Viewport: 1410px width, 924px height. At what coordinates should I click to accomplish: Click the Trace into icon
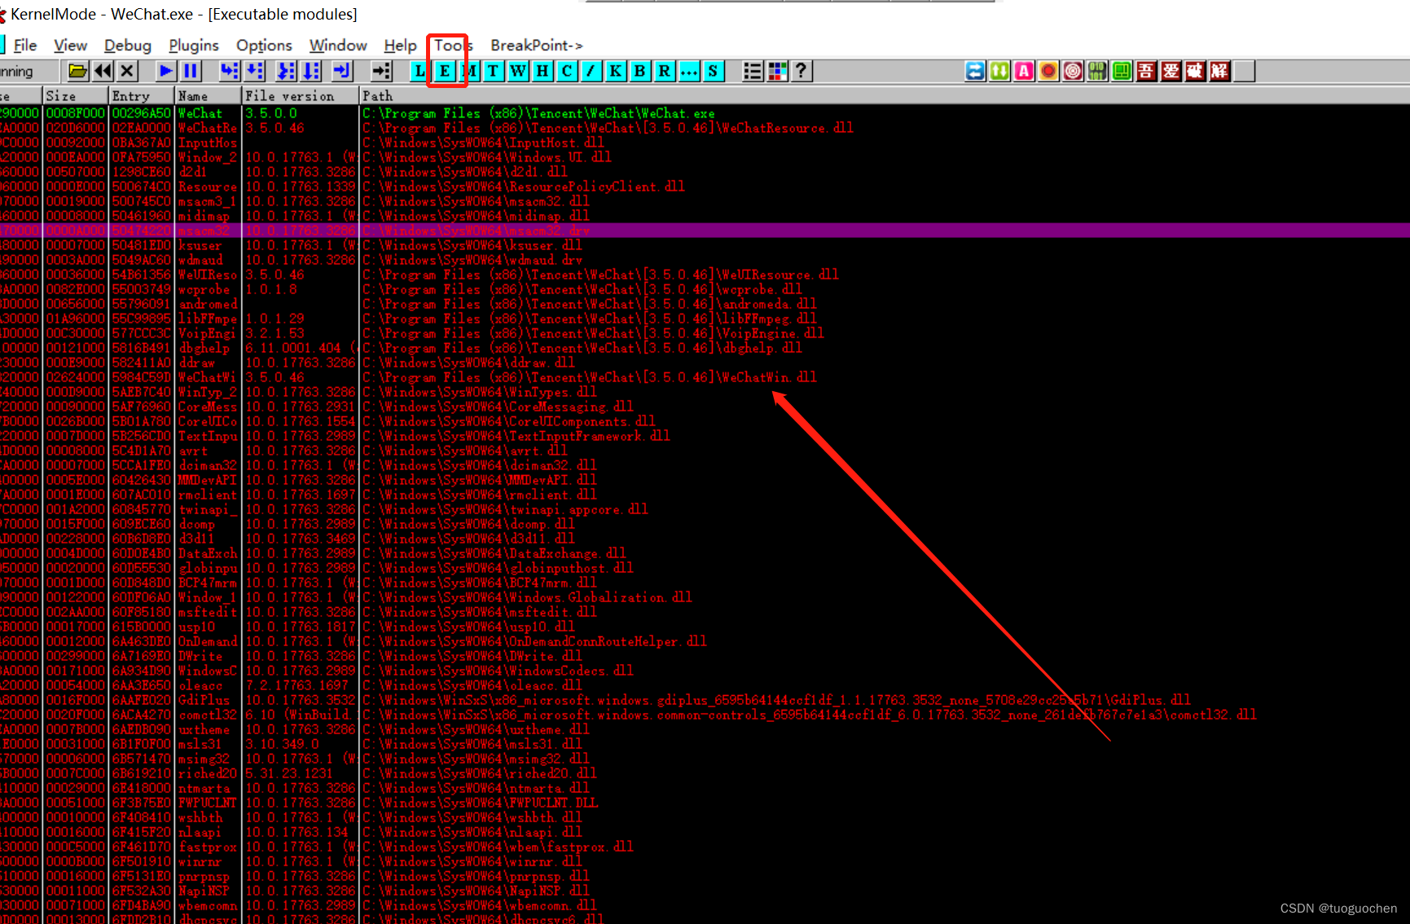286,71
